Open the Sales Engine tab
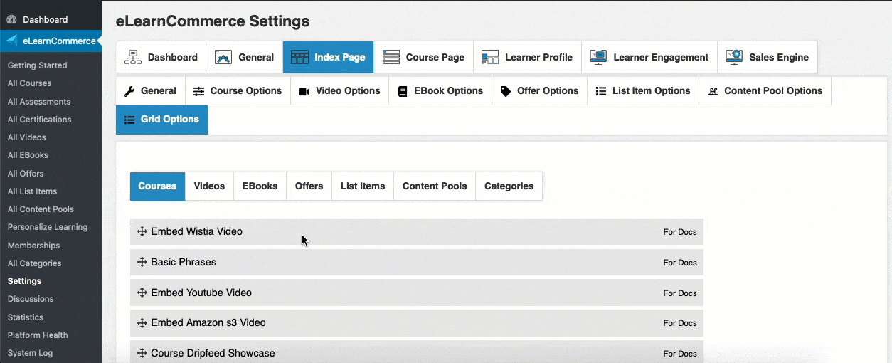 (x=768, y=57)
